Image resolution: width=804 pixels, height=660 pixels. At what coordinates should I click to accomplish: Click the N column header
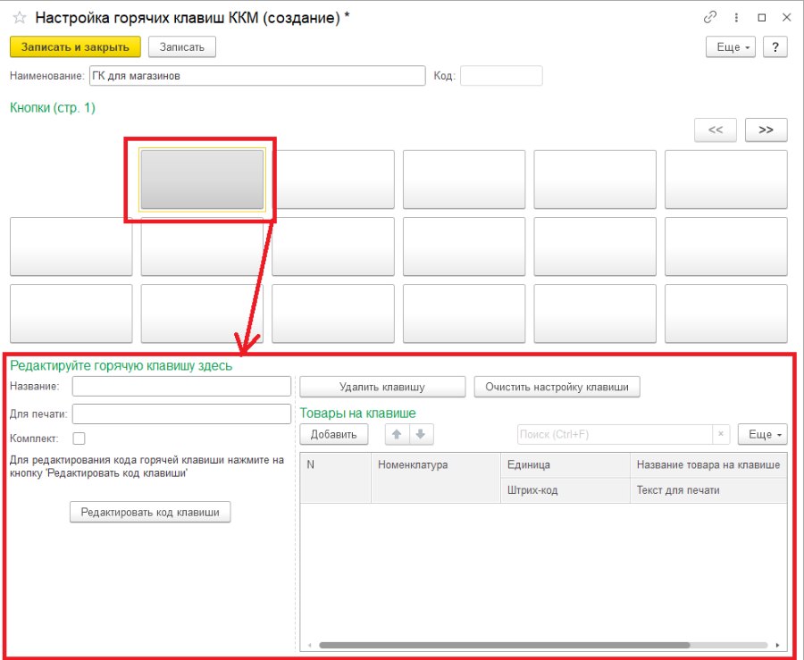pyautogui.click(x=335, y=478)
